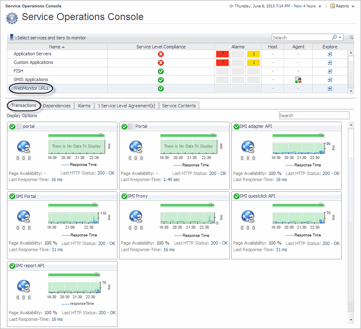Click the globe icon in SMI Portal tile

tap(24, 217)
